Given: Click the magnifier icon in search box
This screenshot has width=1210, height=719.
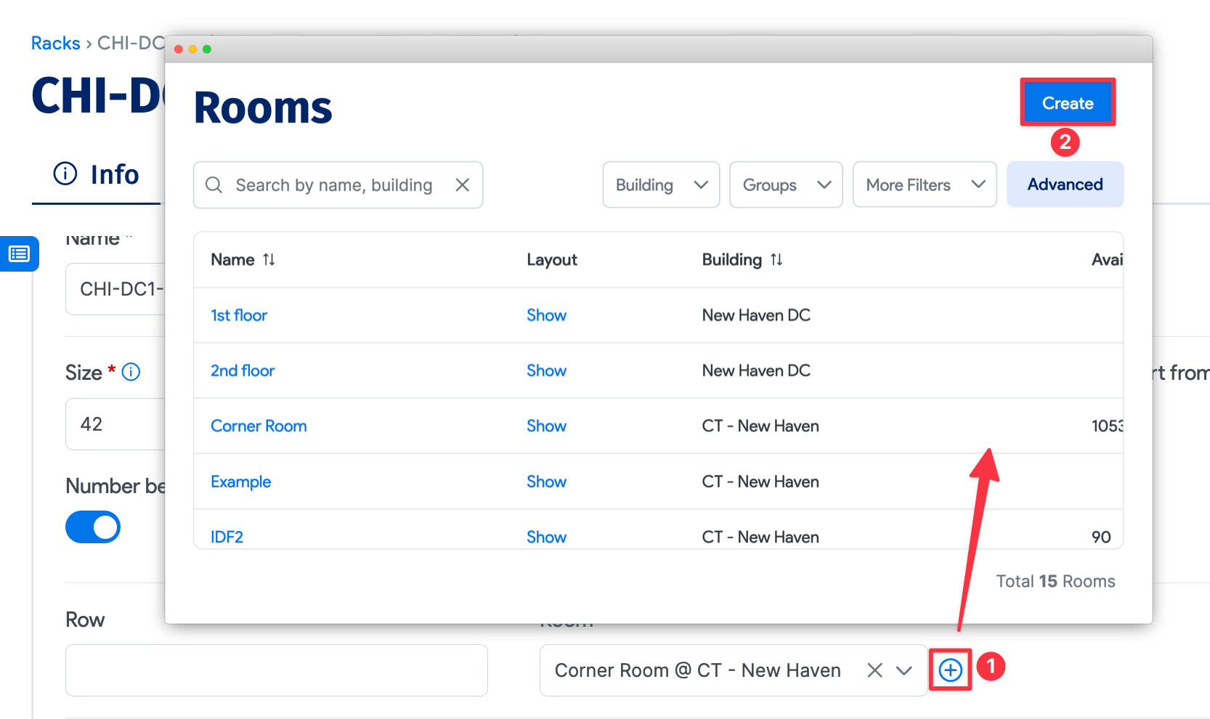Looking at the screenshot, I should pyautogui.click(x=214, y=185).
